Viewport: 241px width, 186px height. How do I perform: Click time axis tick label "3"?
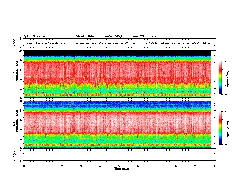[81, 166]
